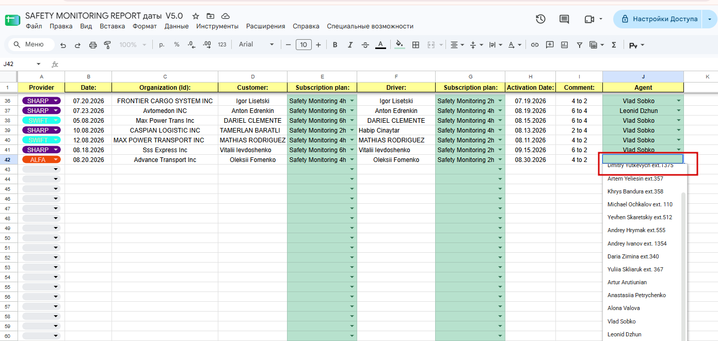
Task: Open the text rotation dropdown
Action: pyautogui.click(x=515, y=45)
